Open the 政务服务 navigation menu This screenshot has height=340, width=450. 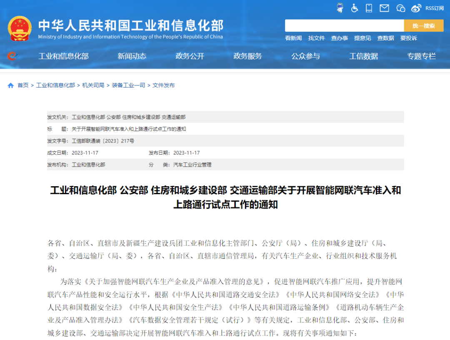pos(247,56)
